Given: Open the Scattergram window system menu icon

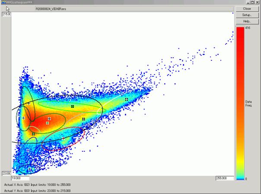Looking at the screenshot, I should click(3, 3).
